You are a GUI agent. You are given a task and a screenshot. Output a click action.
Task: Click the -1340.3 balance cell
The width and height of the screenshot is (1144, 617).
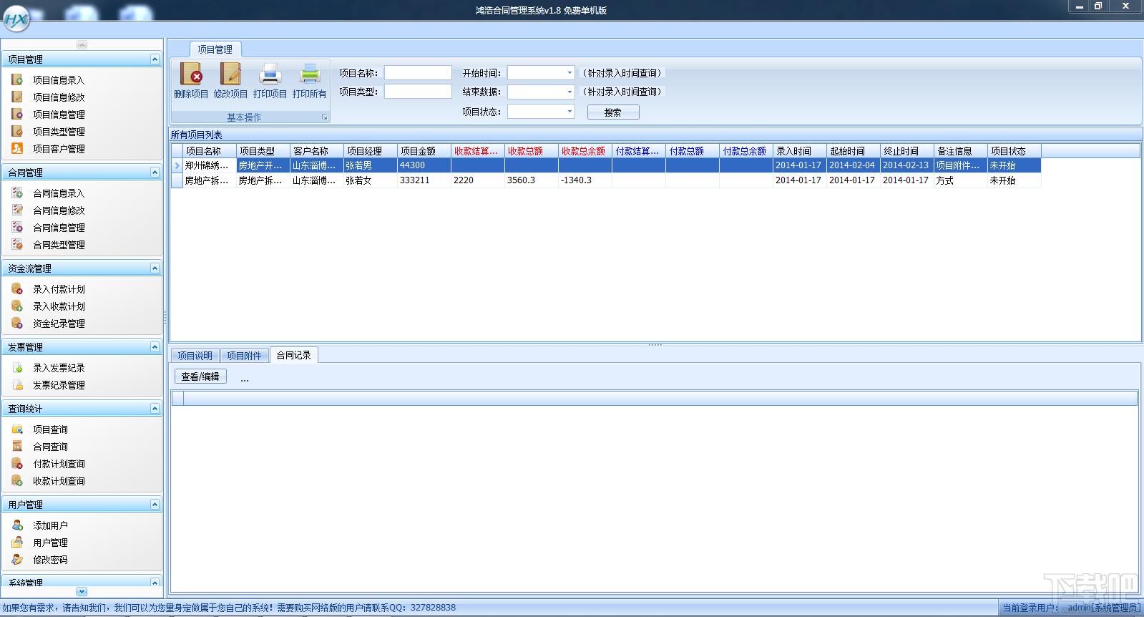tap(585, 180)
